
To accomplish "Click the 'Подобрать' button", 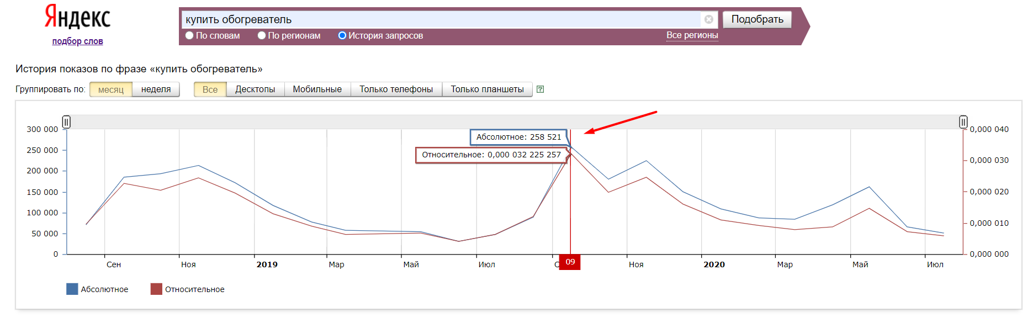I will pos(757,19).
